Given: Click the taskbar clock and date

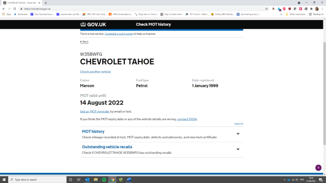Looking at the screenshot, I should 311,180.
